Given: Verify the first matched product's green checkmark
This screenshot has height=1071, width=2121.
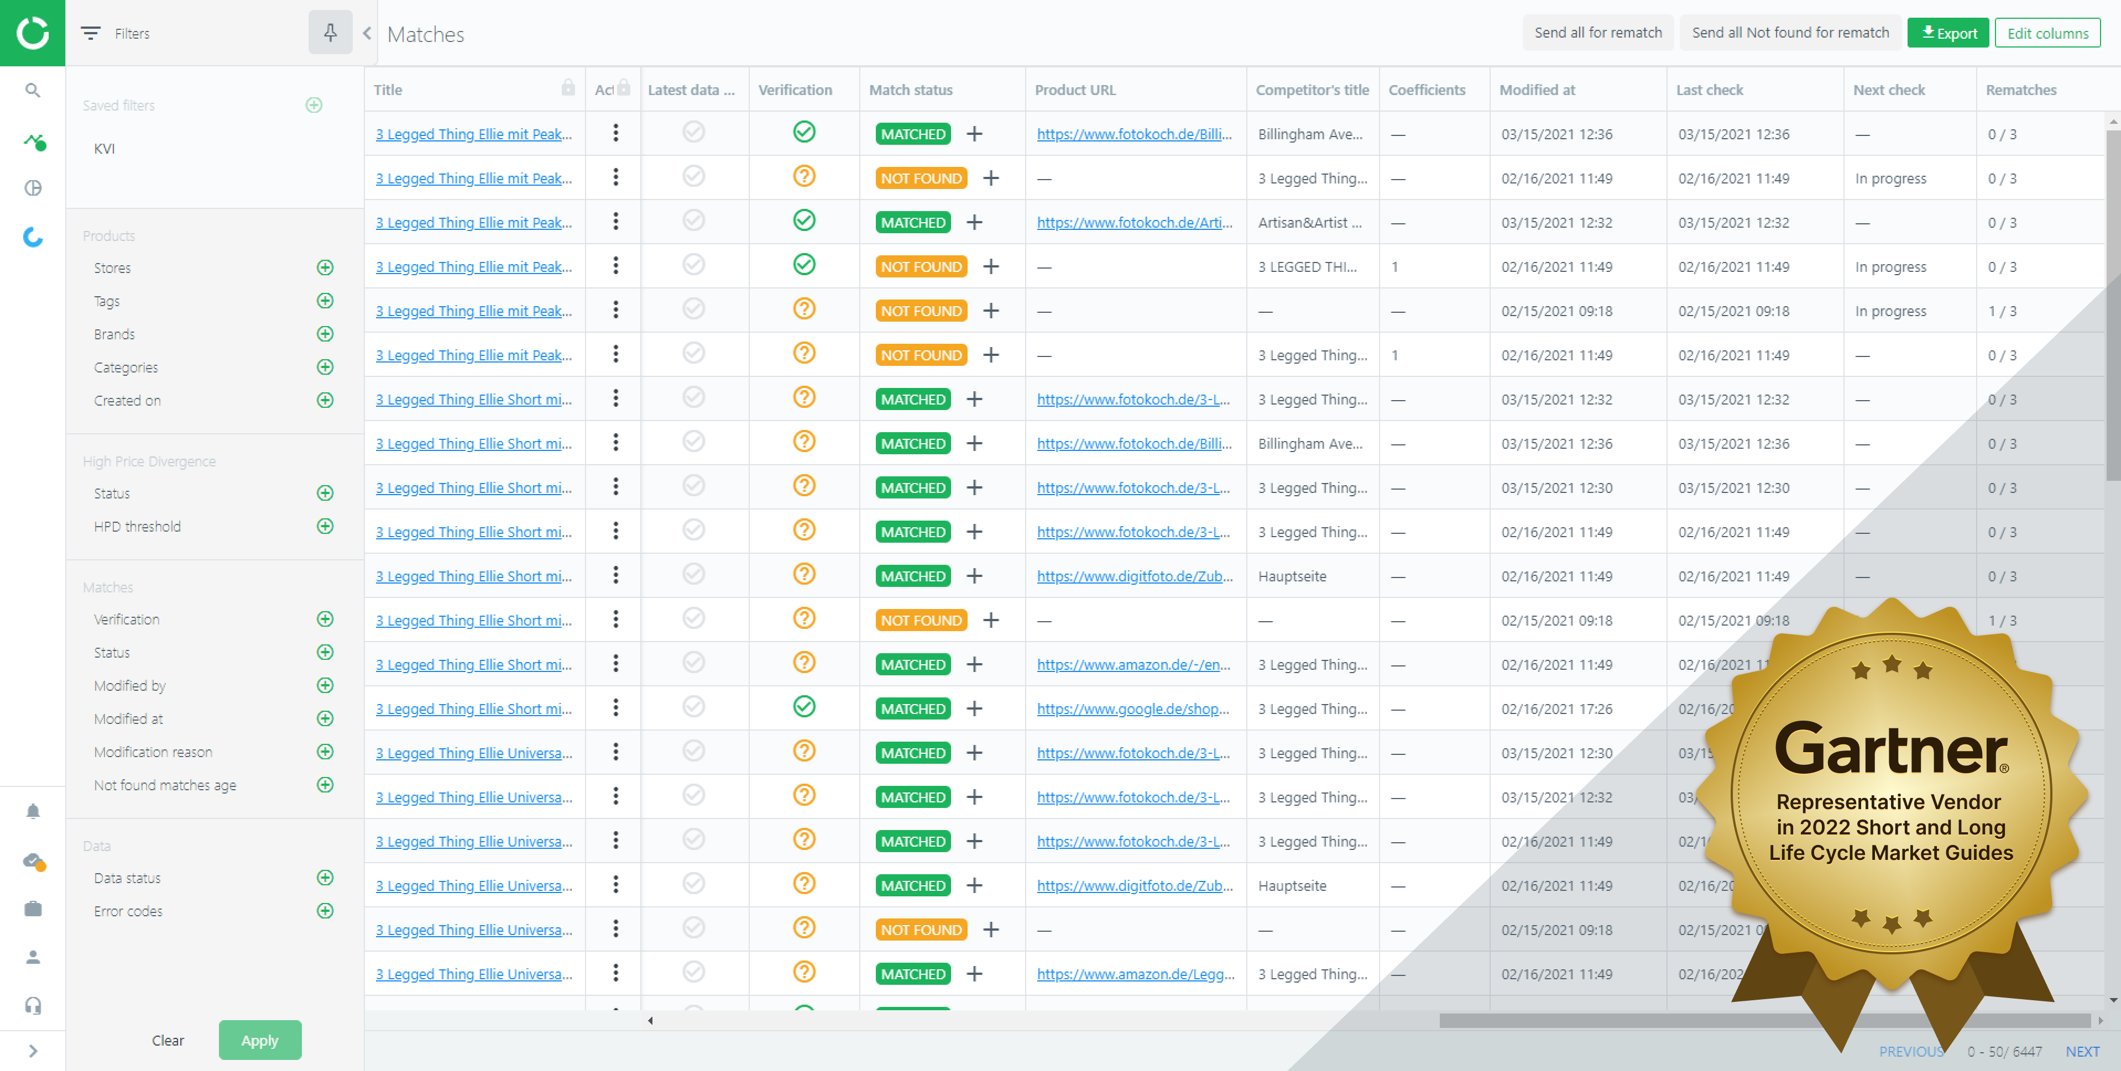Looking at the screenshot, I should (803, 132).
